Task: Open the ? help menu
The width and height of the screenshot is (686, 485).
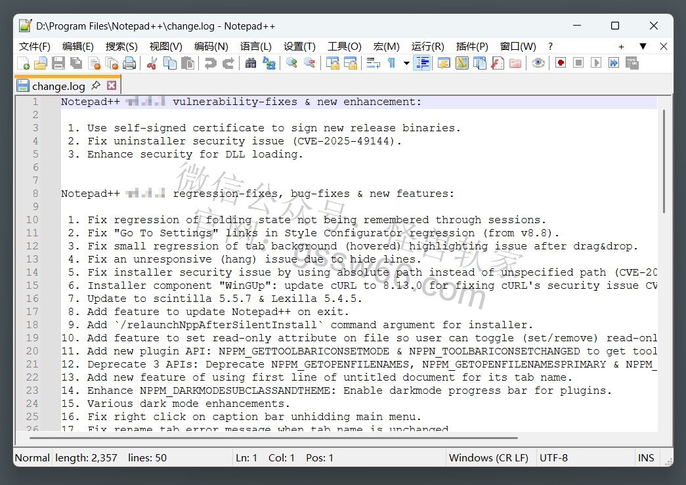Action: [x=550, y=47]
